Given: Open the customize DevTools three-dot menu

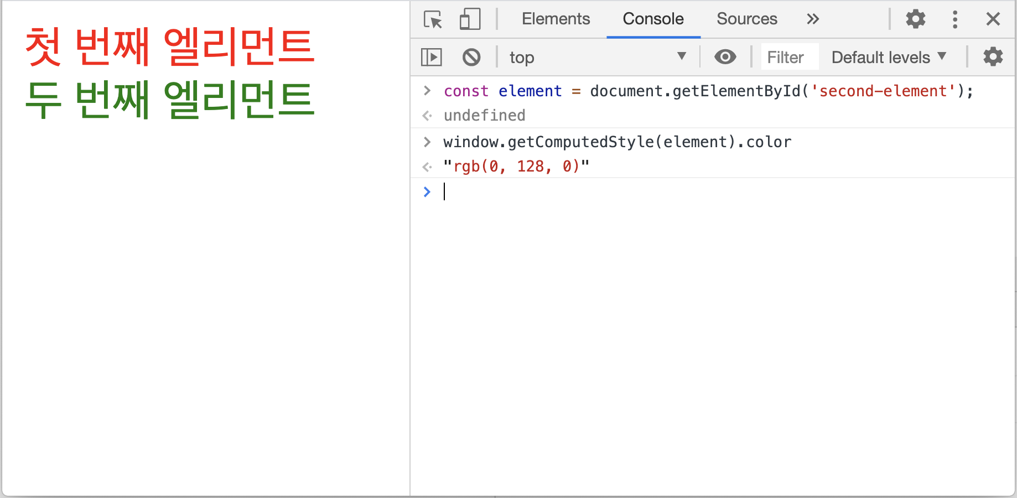Looking at the screenshot, I should pyautogui.click(x=954, y=19).
